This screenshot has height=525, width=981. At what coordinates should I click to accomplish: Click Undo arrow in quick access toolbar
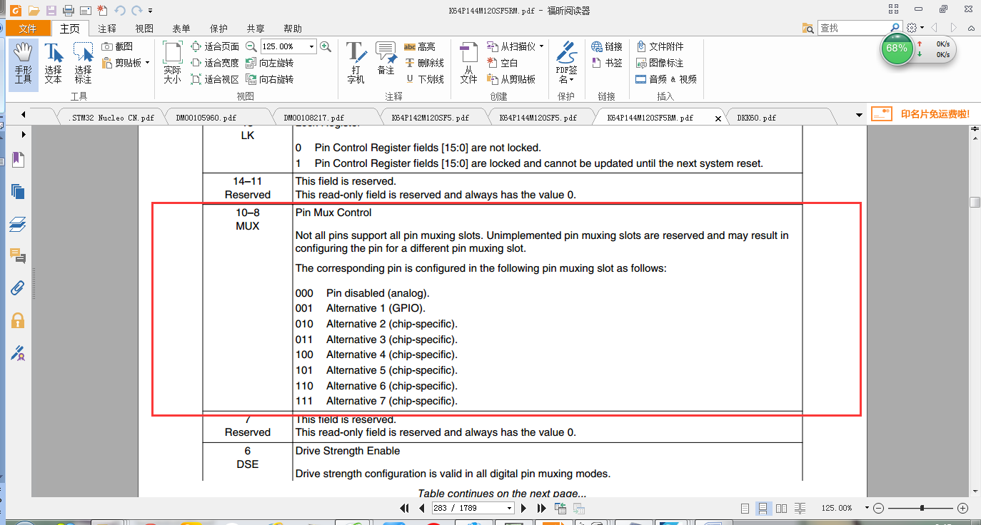(x=119, y=10)
